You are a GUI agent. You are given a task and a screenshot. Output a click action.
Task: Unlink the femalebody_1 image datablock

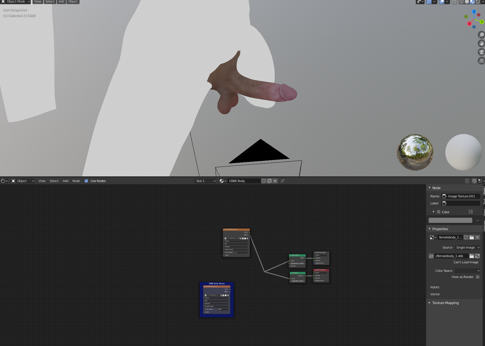(x=477, y=237)
